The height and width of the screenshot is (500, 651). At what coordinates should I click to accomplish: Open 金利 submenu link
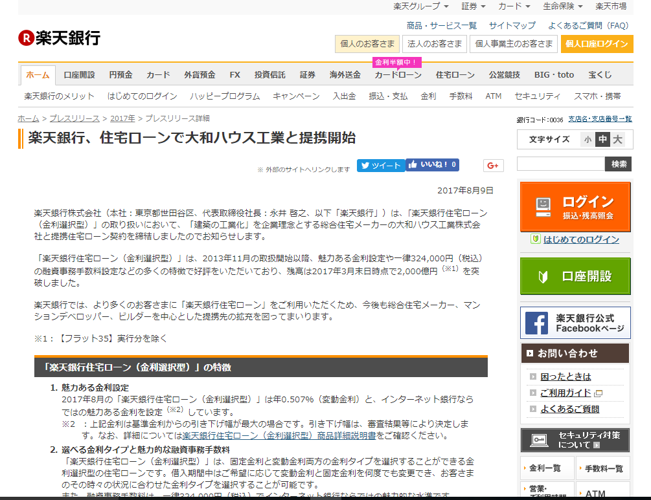[x=428, y=96]
